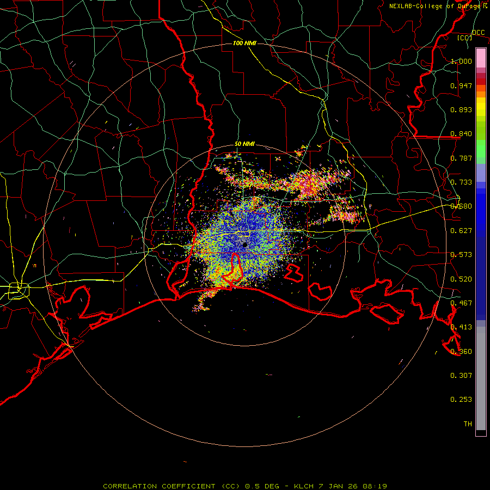The width and height of the screenshot is (490, 490).
Task: Click the 0.787 color scale value
Action: 461,158
